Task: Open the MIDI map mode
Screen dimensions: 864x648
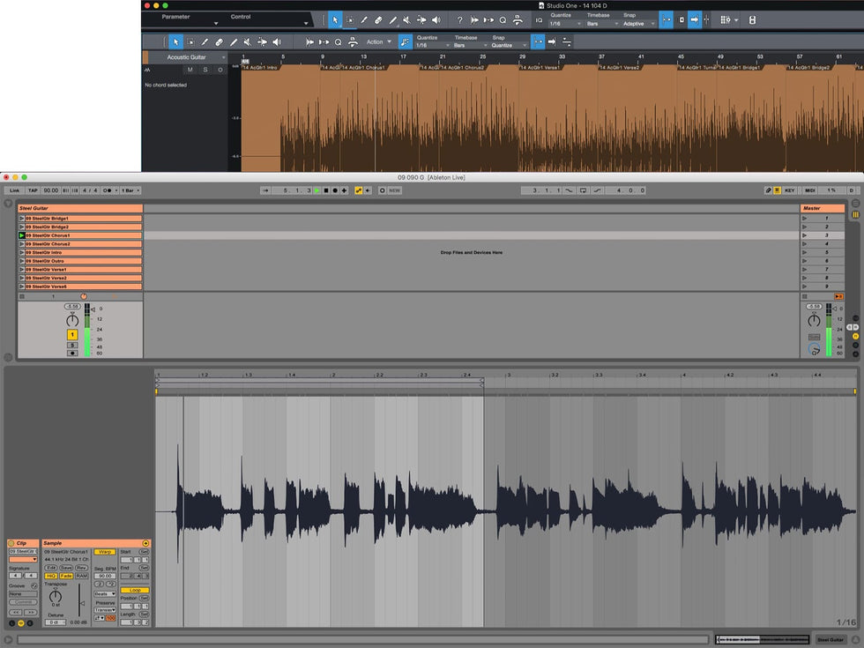Action: pos(809,190)
